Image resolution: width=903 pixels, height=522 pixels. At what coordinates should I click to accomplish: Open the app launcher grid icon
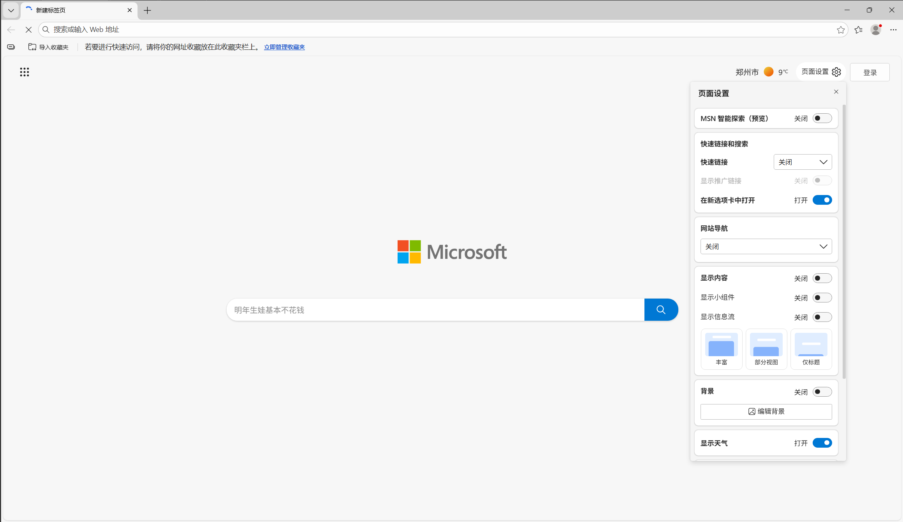pos(25,72)
